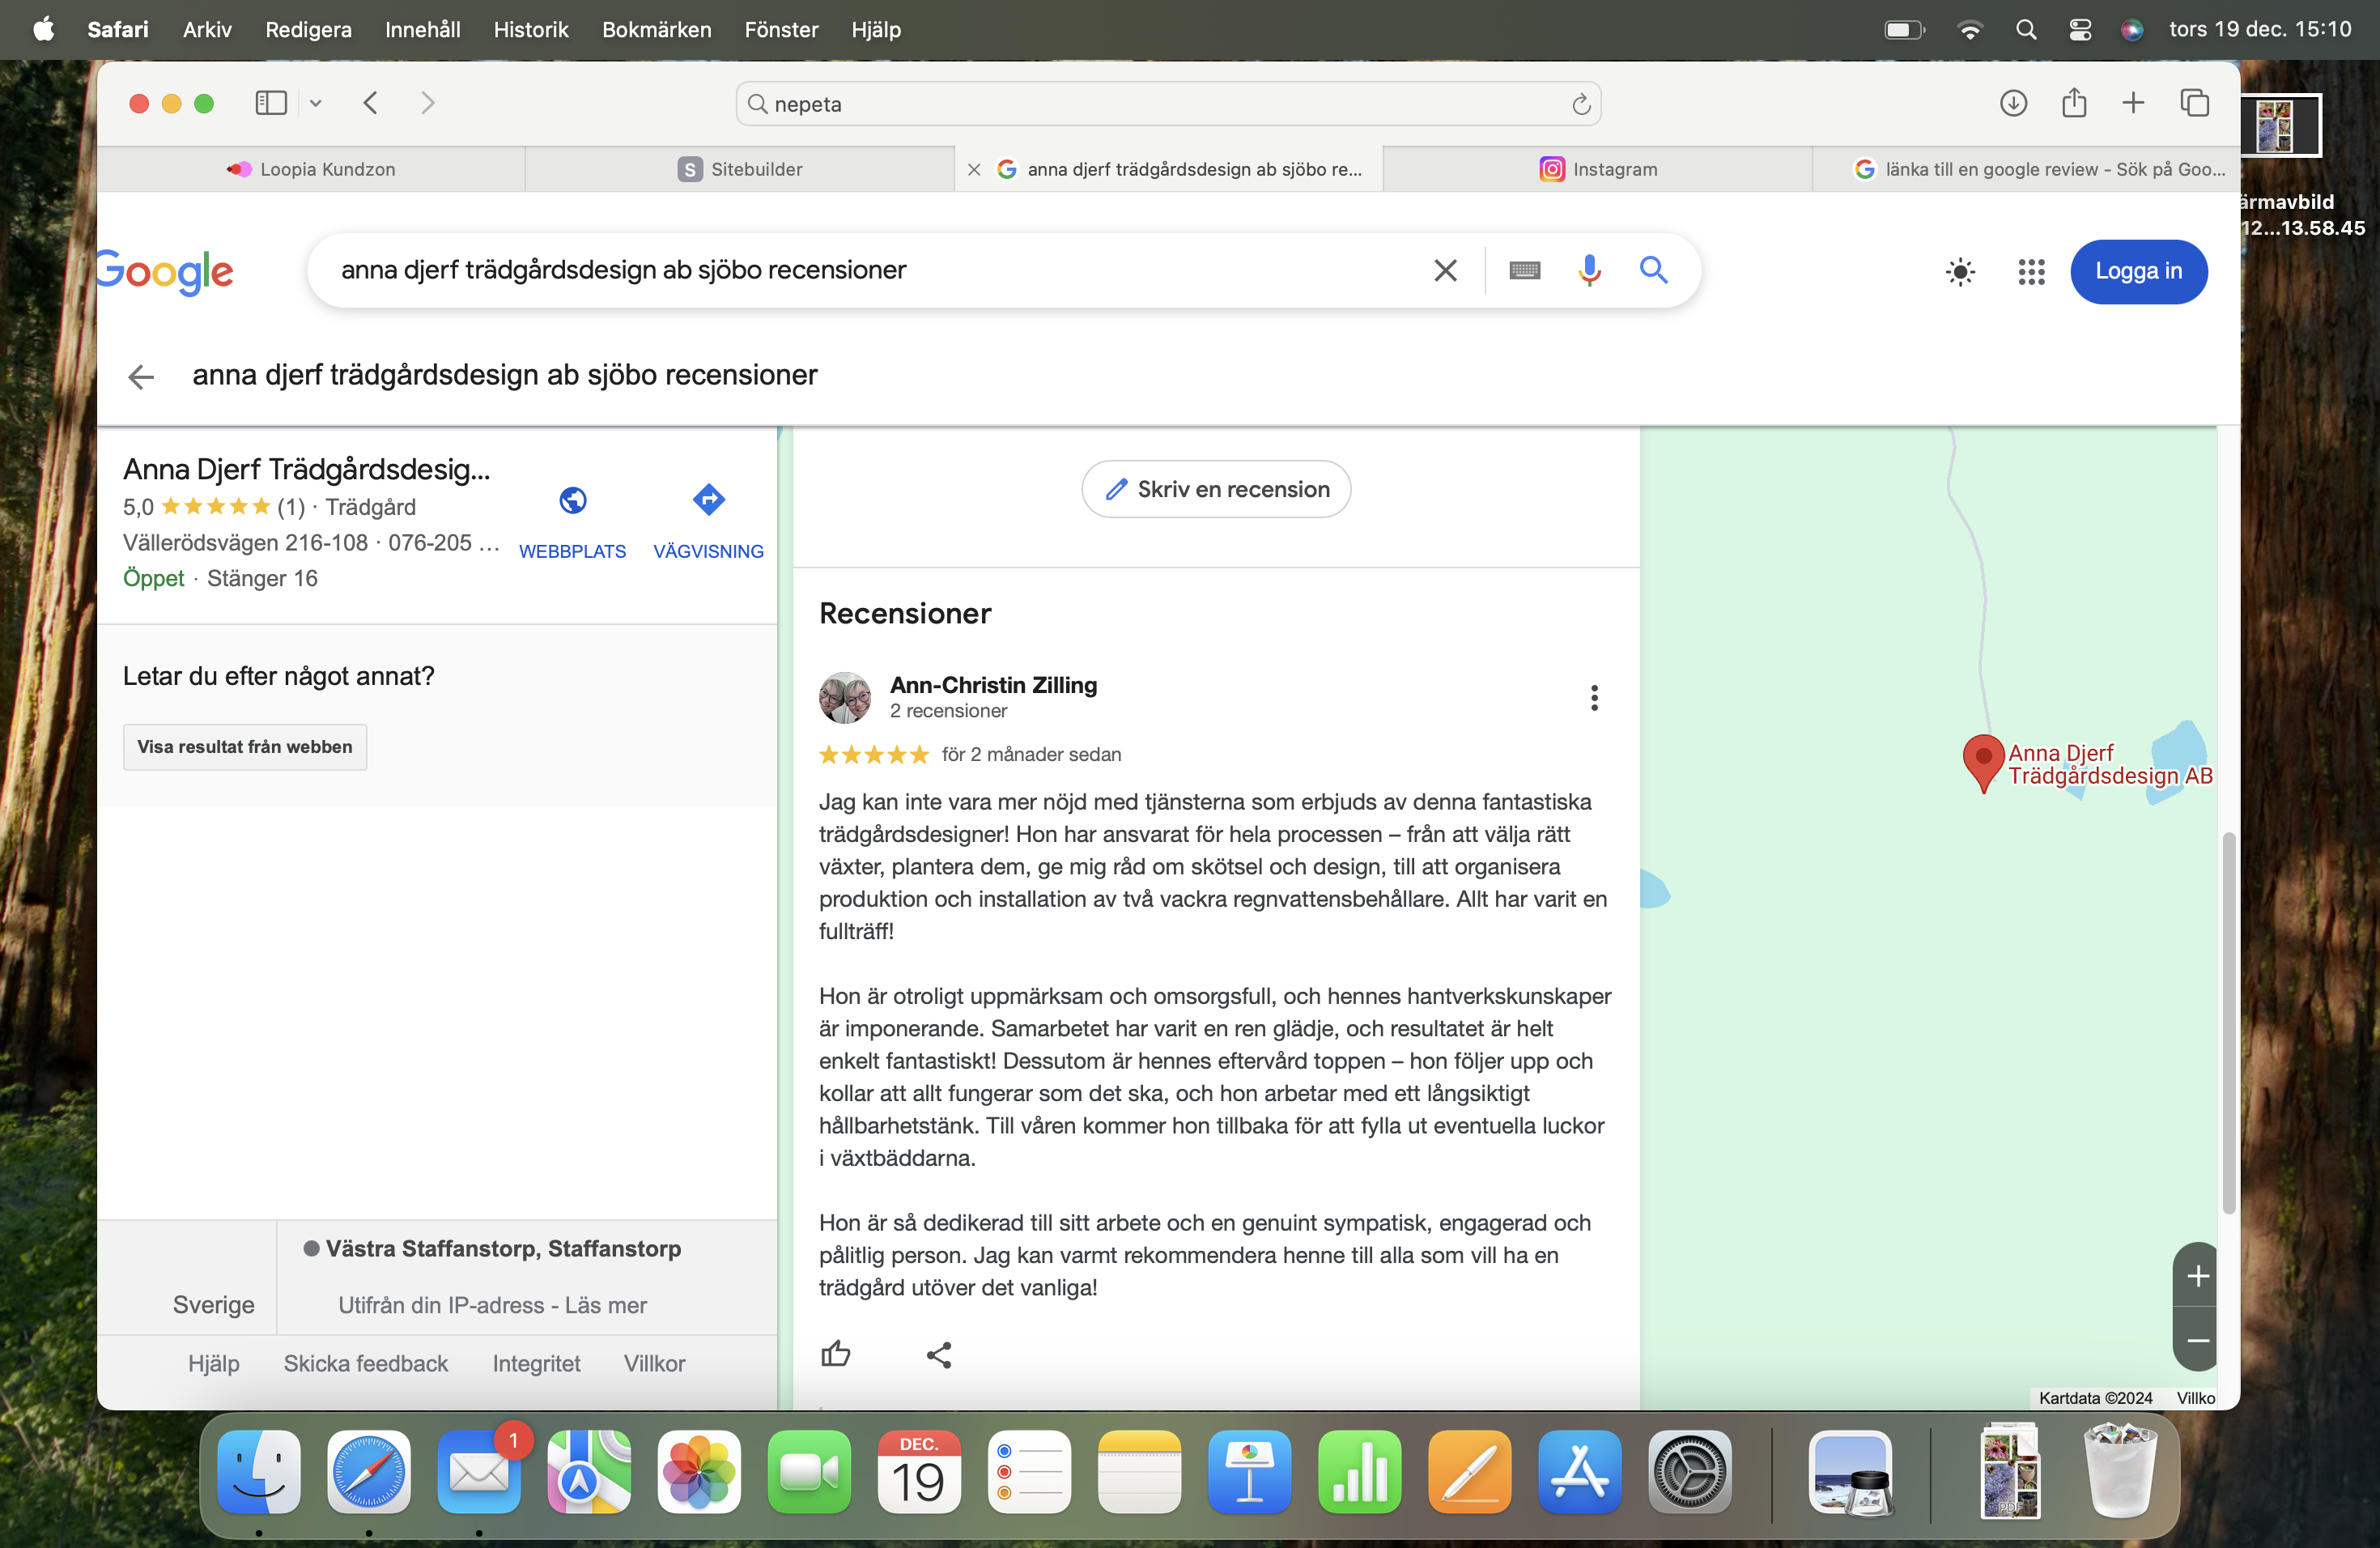This screenshot has width=2380, height=1548.
Task: Open Photos from the Dock
Action: coord(699,1471)
